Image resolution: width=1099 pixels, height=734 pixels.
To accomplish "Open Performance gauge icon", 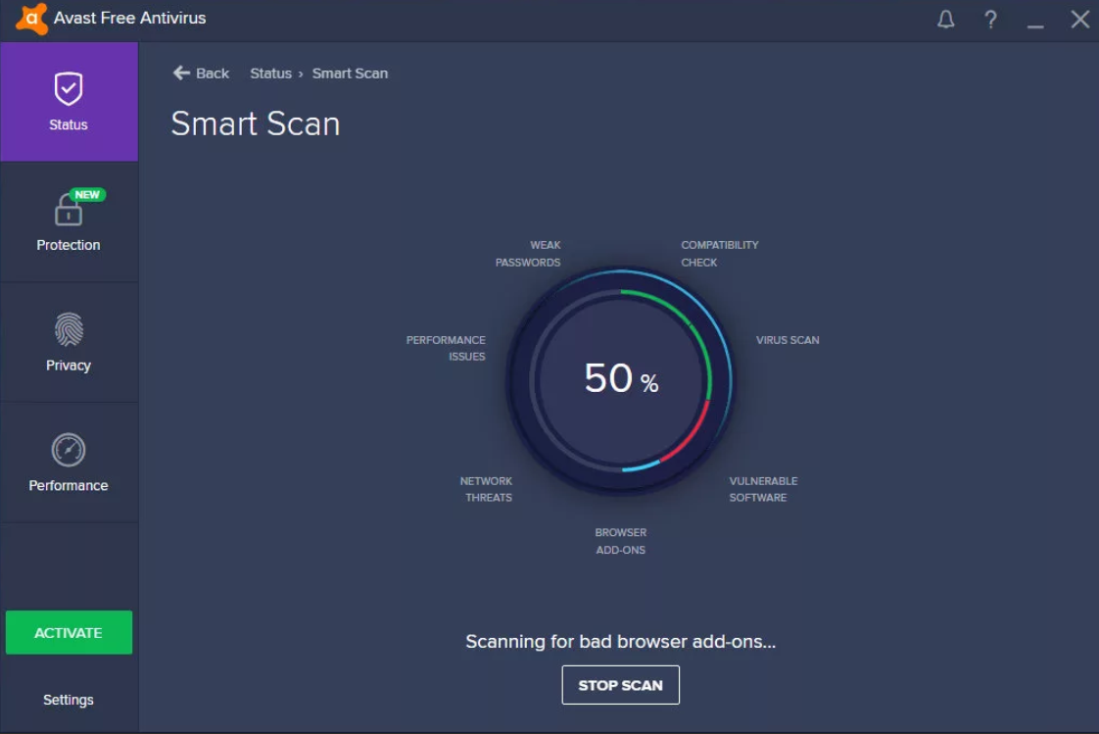I will pyautogui.click(x=69, y=450).
